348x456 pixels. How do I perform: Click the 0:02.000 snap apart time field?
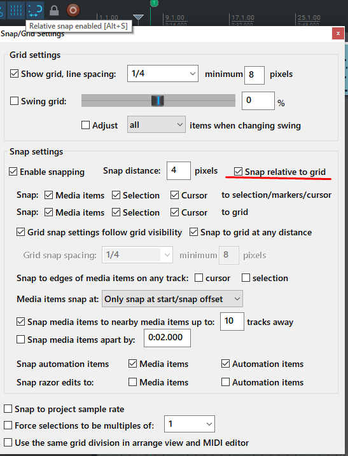[167, 338]
